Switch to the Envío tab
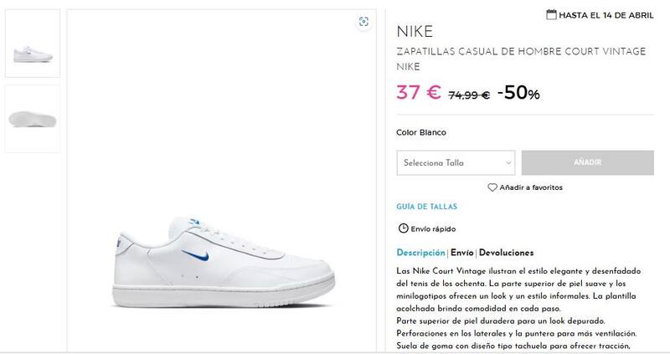 tap(462, 253)
